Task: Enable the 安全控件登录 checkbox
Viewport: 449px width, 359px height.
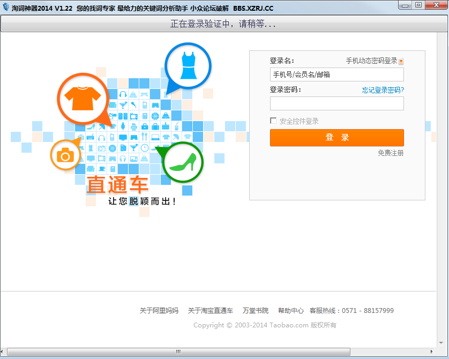Action: click(273, 121)
